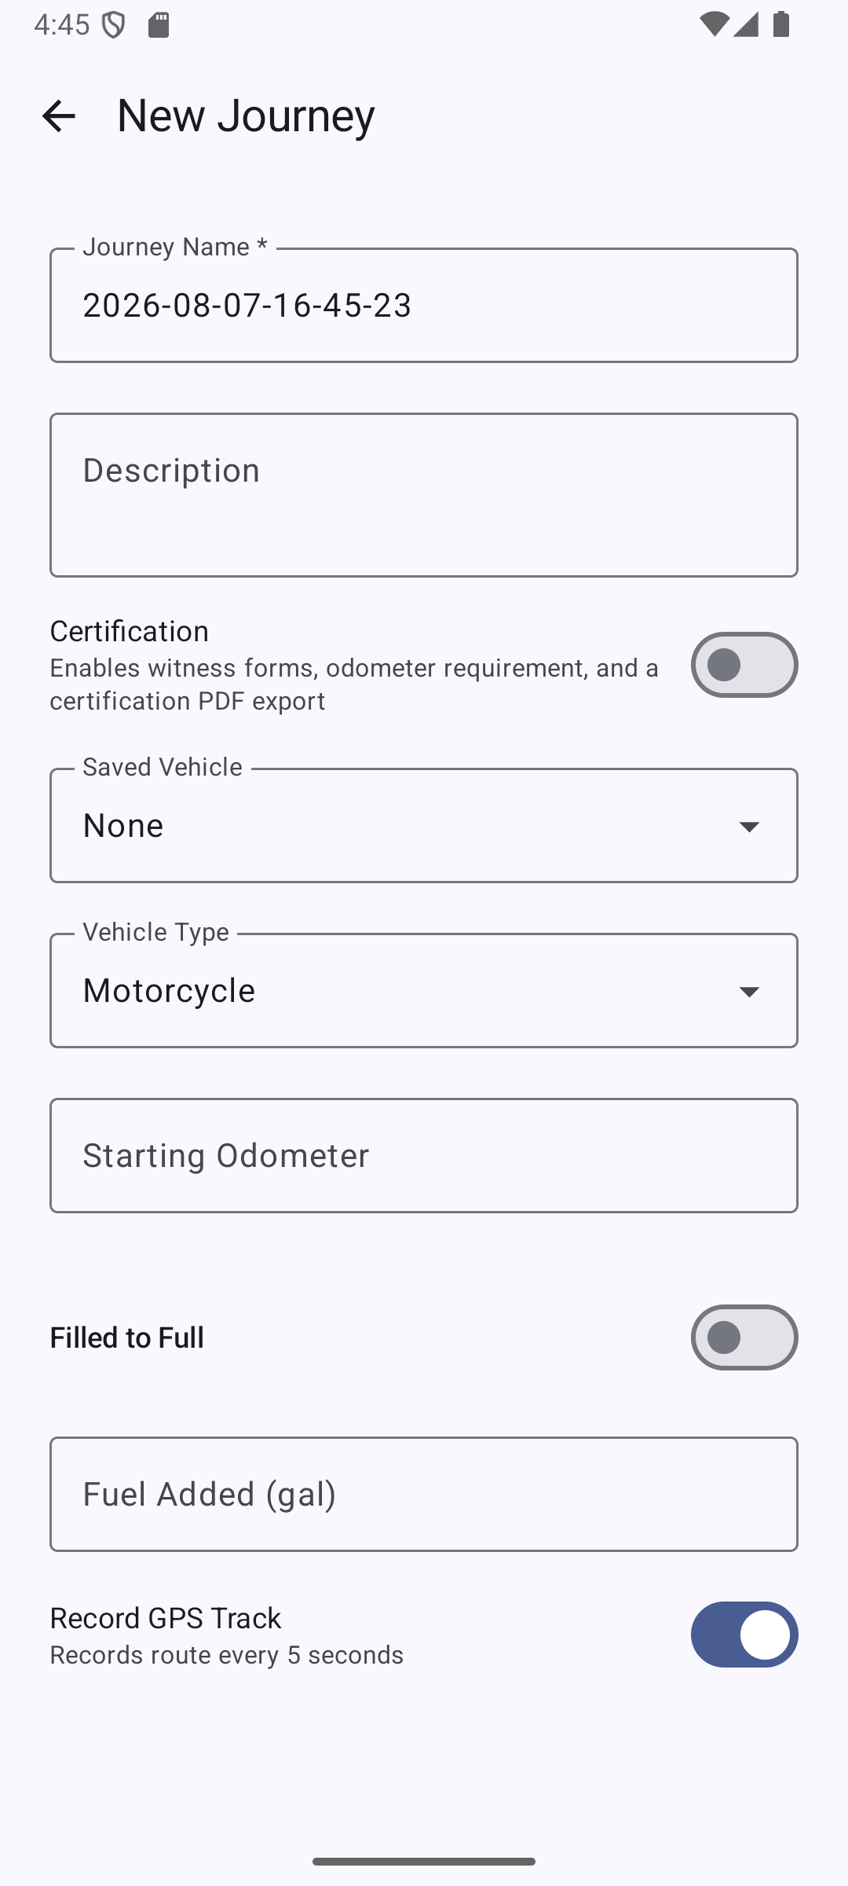Tap the Certification label text
Screen dimensions: 848x1886
tap(130, 631)
